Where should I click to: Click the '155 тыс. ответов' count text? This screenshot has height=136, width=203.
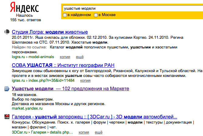coord(26,20)
